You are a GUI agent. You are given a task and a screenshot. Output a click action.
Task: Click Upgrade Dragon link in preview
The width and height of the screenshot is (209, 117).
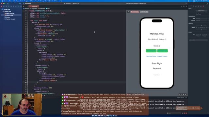click(x=162, y=56)
